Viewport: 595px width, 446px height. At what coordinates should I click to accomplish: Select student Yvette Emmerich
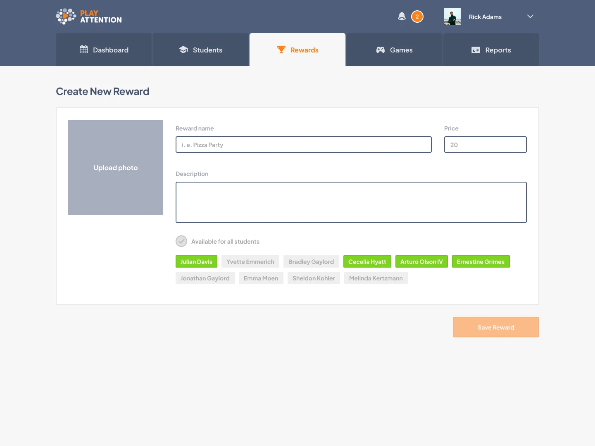tap(250, 261)
